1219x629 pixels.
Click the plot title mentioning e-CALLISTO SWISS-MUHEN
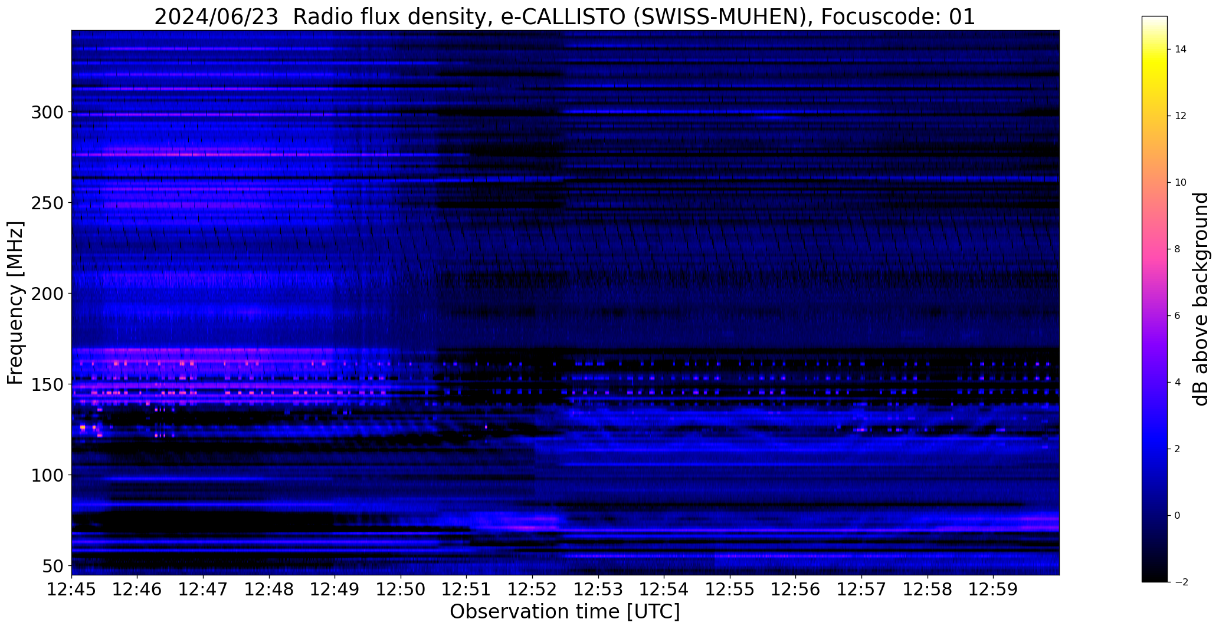click(565, 17)
